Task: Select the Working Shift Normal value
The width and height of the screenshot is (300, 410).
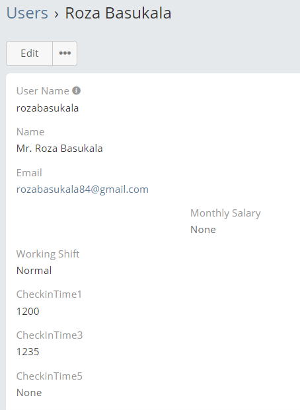Action: point(34,271)
